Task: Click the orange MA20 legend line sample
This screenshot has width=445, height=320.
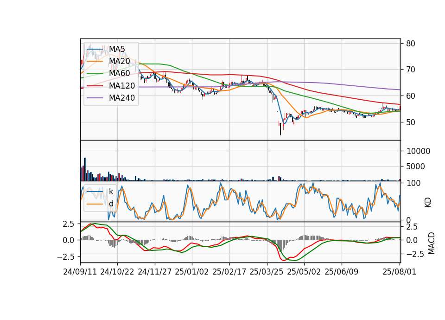Action: click(95, 61)
